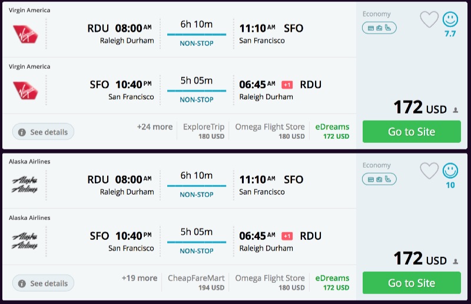Expand See details for Virgin America flight
The width and height of the screenshot is (471, 304).
pos(44,132)
